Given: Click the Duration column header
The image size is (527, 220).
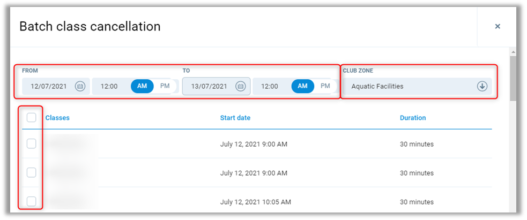Looking at the screenshot, I should pyautogui.click(x=413, y=118).
